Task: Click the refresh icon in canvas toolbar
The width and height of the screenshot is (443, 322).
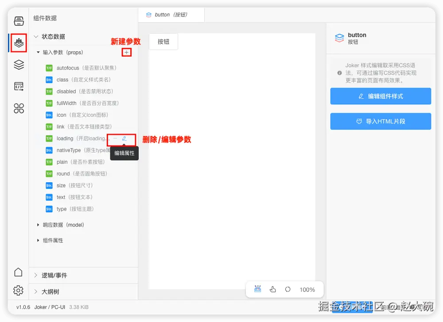Action: pyautogui.click(x=288, y=289)
